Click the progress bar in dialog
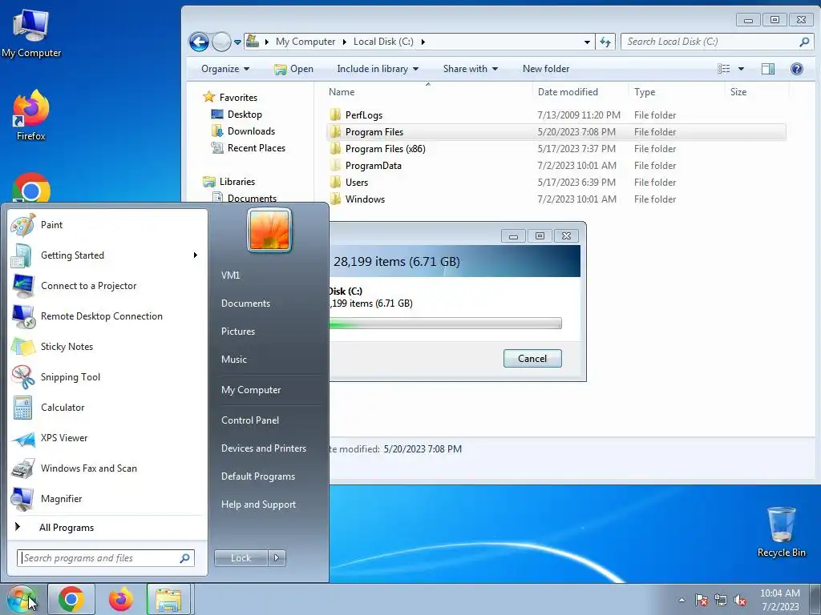Image resolution: width=821 pixels, height=615 pixels. click(x=446, y=324)
